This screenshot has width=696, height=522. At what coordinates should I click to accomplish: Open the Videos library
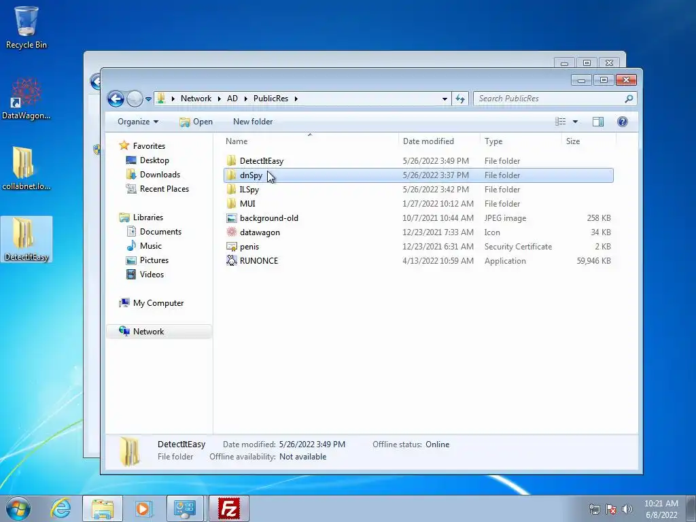coord(145,275)
